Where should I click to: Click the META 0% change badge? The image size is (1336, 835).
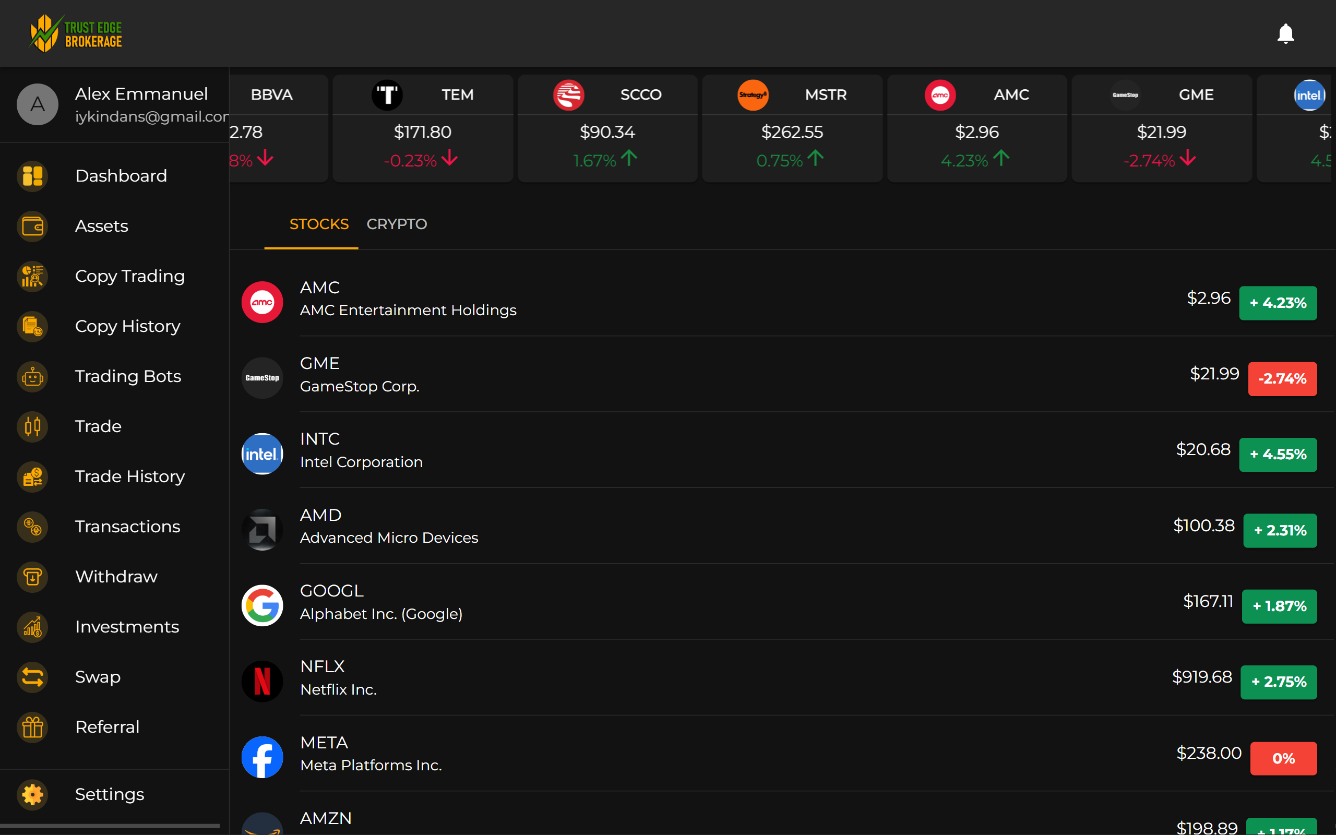click(x=1284, y=758)
